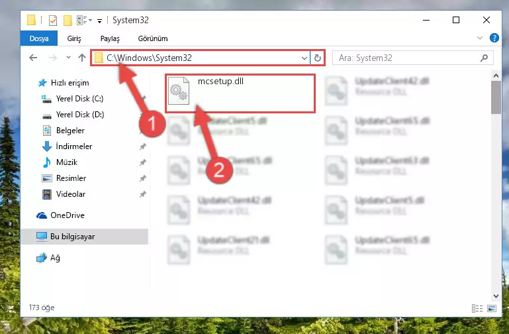Image resolution: width=509 pixels, height=334 pixels.
Task: Click the scrollbar down arrow
Action: click(496, 296)
